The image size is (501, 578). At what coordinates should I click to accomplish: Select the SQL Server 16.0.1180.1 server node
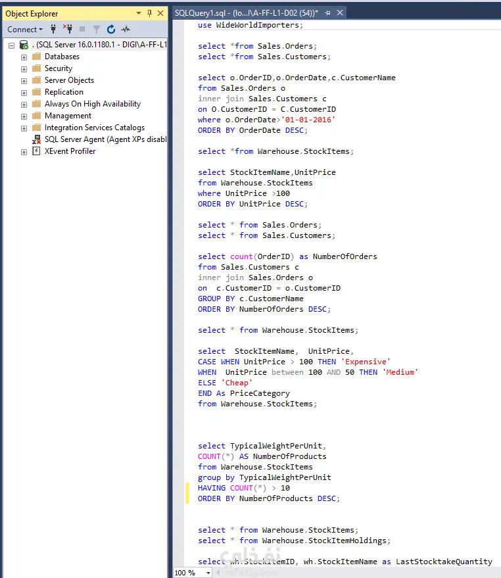pos(99,45)
